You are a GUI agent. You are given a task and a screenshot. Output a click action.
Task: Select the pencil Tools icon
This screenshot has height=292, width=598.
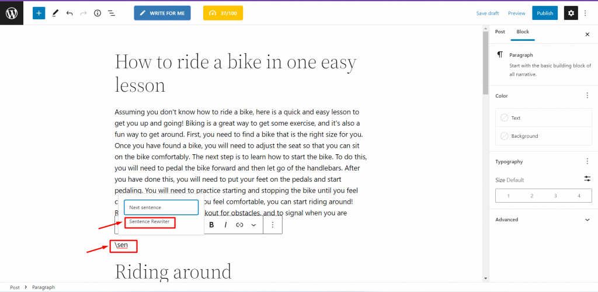click(x=55, y=13)
